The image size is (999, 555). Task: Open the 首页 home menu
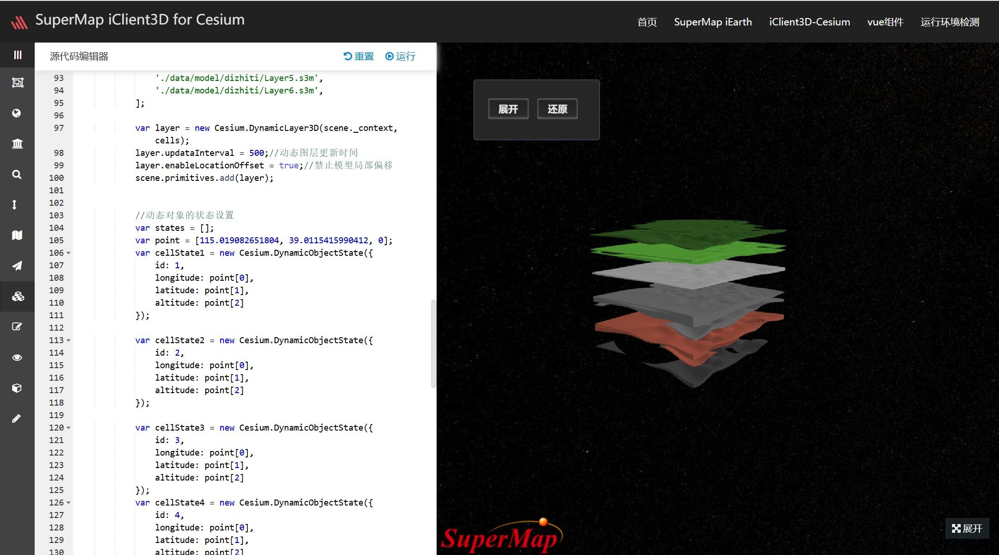pos(647,22)
